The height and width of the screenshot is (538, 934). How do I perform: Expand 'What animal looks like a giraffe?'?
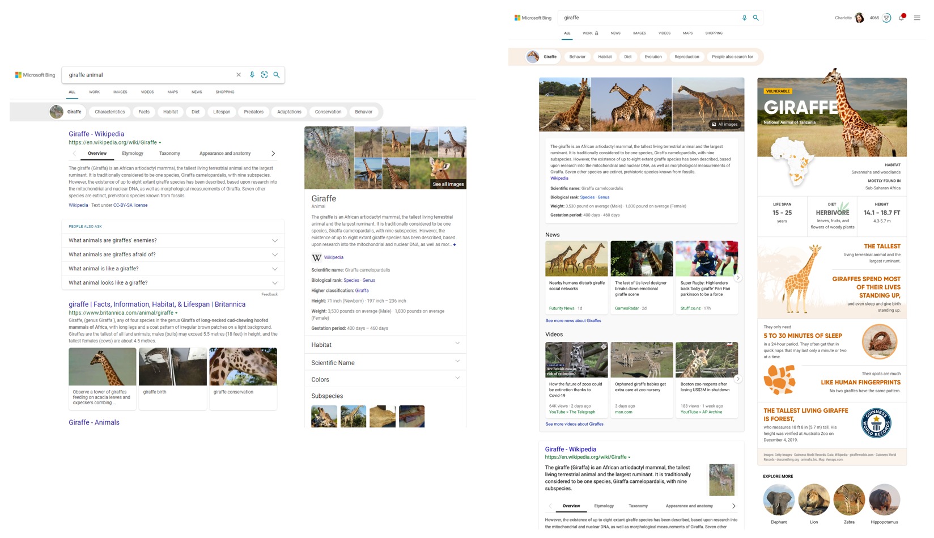(x=275, y=283)
